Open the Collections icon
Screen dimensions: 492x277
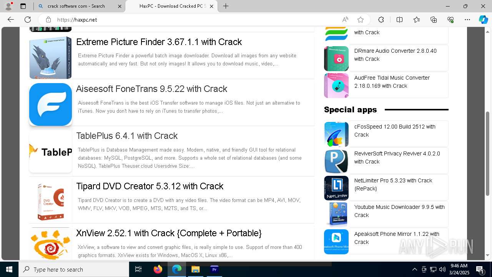[x=434, y=20]
